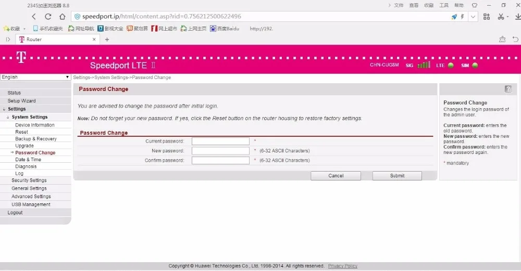The height and width of the screenshot is (271, 521).
Task: Open the Log page
Action: [19, 174]
